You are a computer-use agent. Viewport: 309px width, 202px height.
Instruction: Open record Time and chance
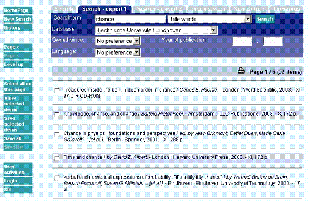(166, 157)
